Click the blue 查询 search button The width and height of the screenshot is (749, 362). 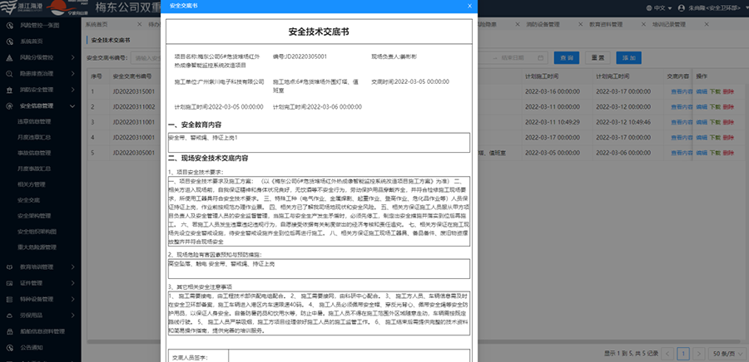coord(567,57)
